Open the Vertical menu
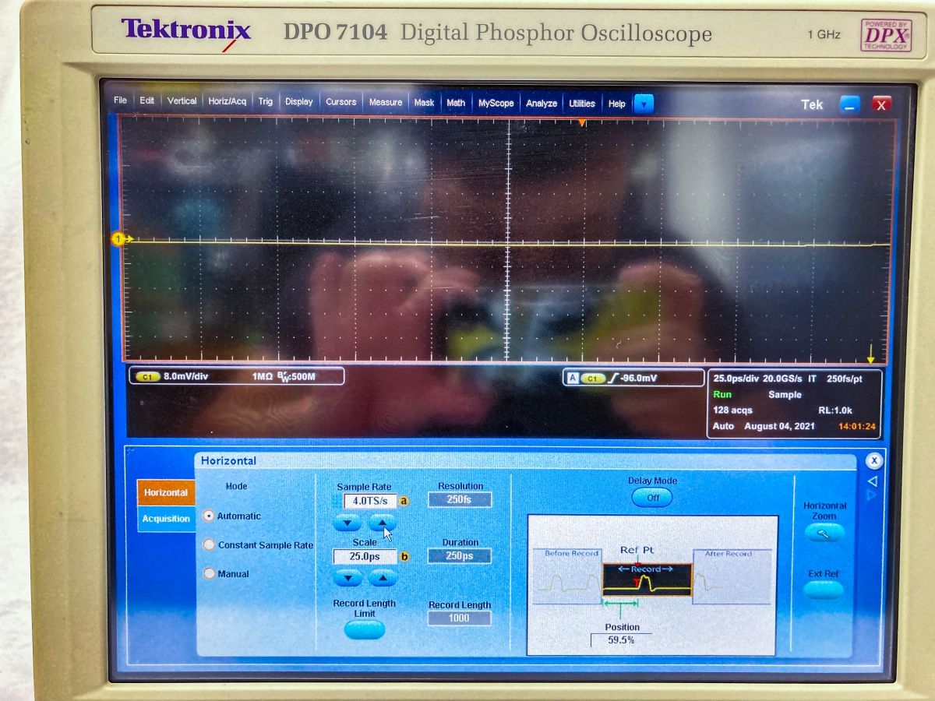Screen dimensions: 935x701 pos(182,101)
